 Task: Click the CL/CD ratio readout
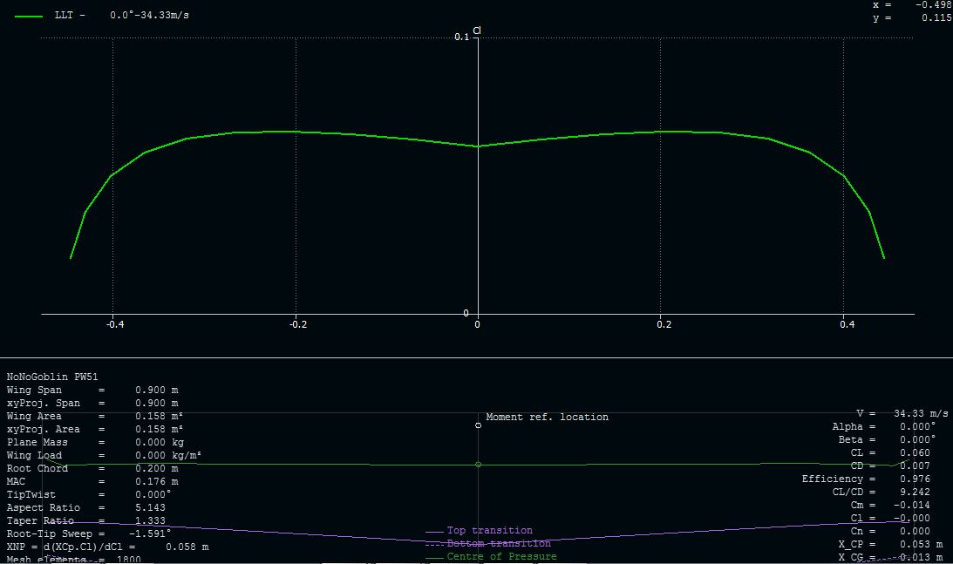tap(875, 493)
